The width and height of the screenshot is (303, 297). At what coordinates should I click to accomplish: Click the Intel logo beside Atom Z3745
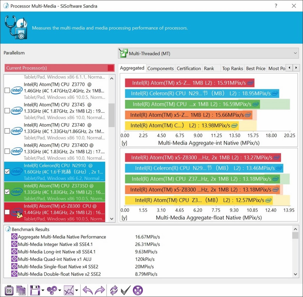pos(17,111)
